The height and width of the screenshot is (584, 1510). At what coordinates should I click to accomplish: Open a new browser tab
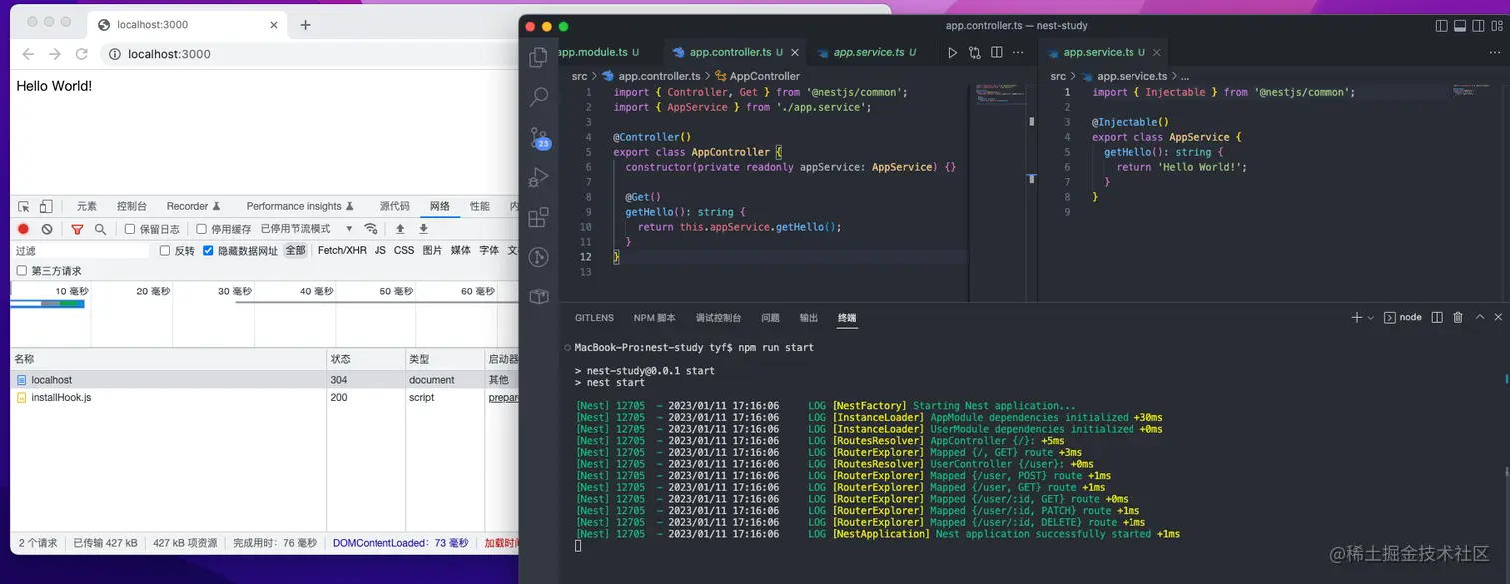pyautogui.click(x=306, y=25)
